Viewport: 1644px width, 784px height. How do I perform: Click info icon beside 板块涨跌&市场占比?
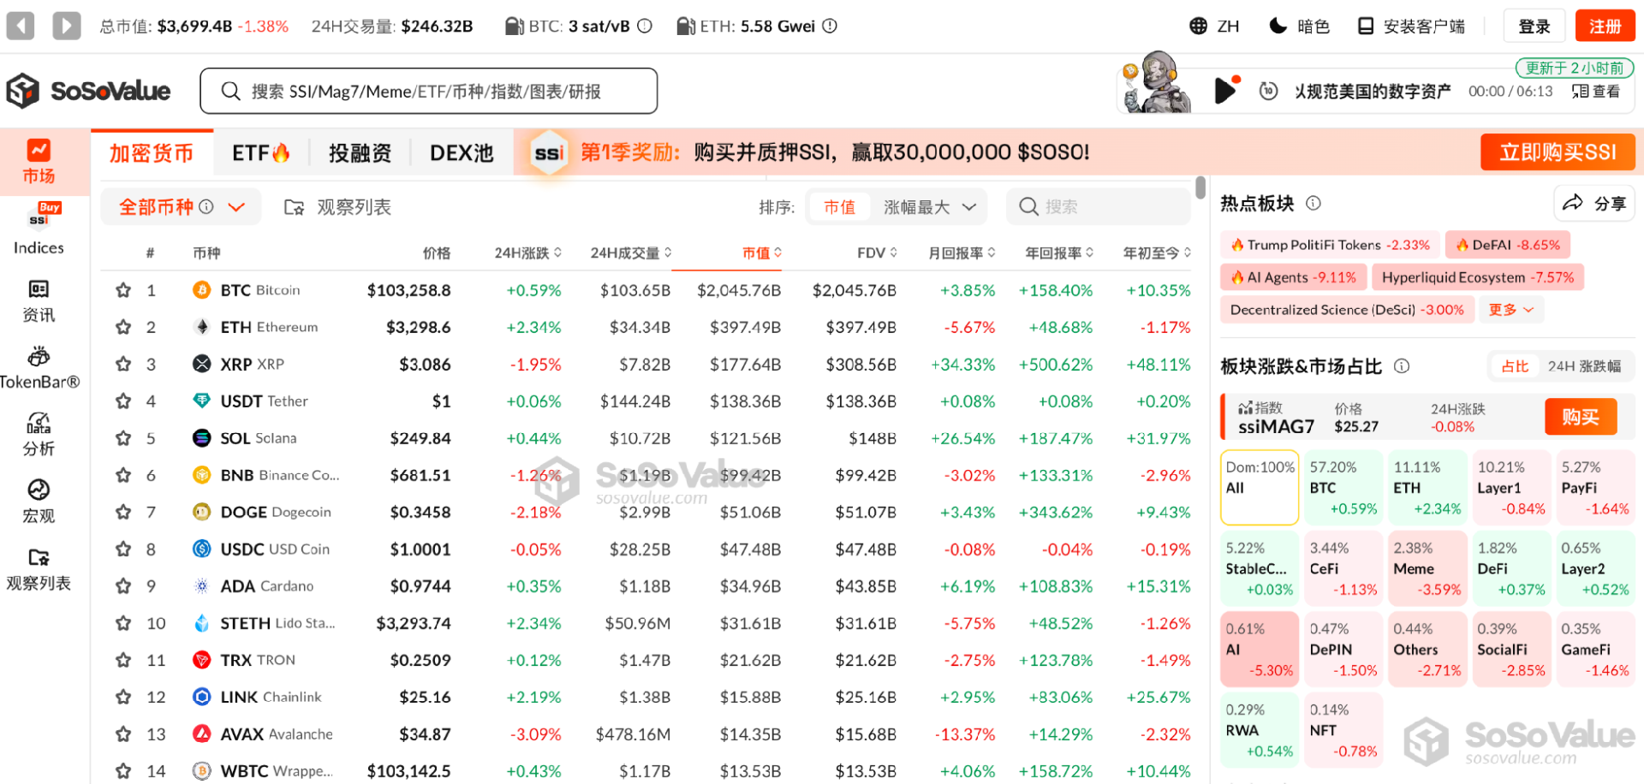(x=1402, y=366)
